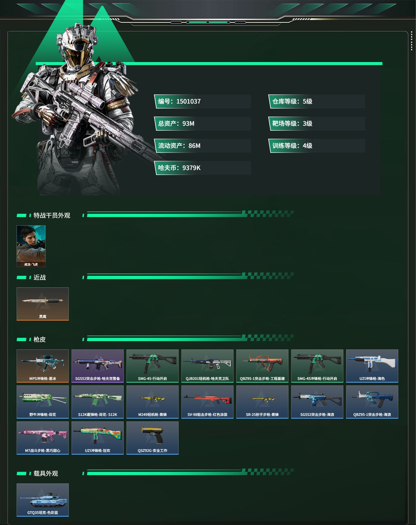Click the SMG-45冲锋枪-行动开启 skin card

pyautogui.click(x=317, y=366)
